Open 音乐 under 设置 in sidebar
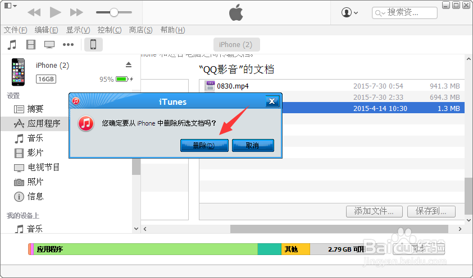Viewport: 473px width, 278px height. 28,138
